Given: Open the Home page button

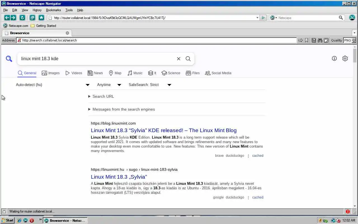Looking at the screenshot, I should [x=41, y=18].
